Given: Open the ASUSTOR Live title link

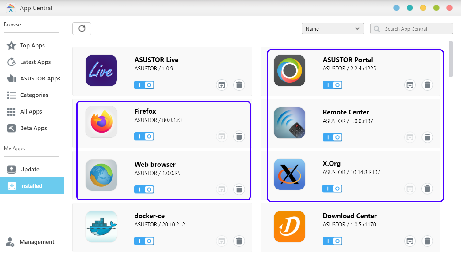Looking at the screenshot, I should click(x=156, y=60).
